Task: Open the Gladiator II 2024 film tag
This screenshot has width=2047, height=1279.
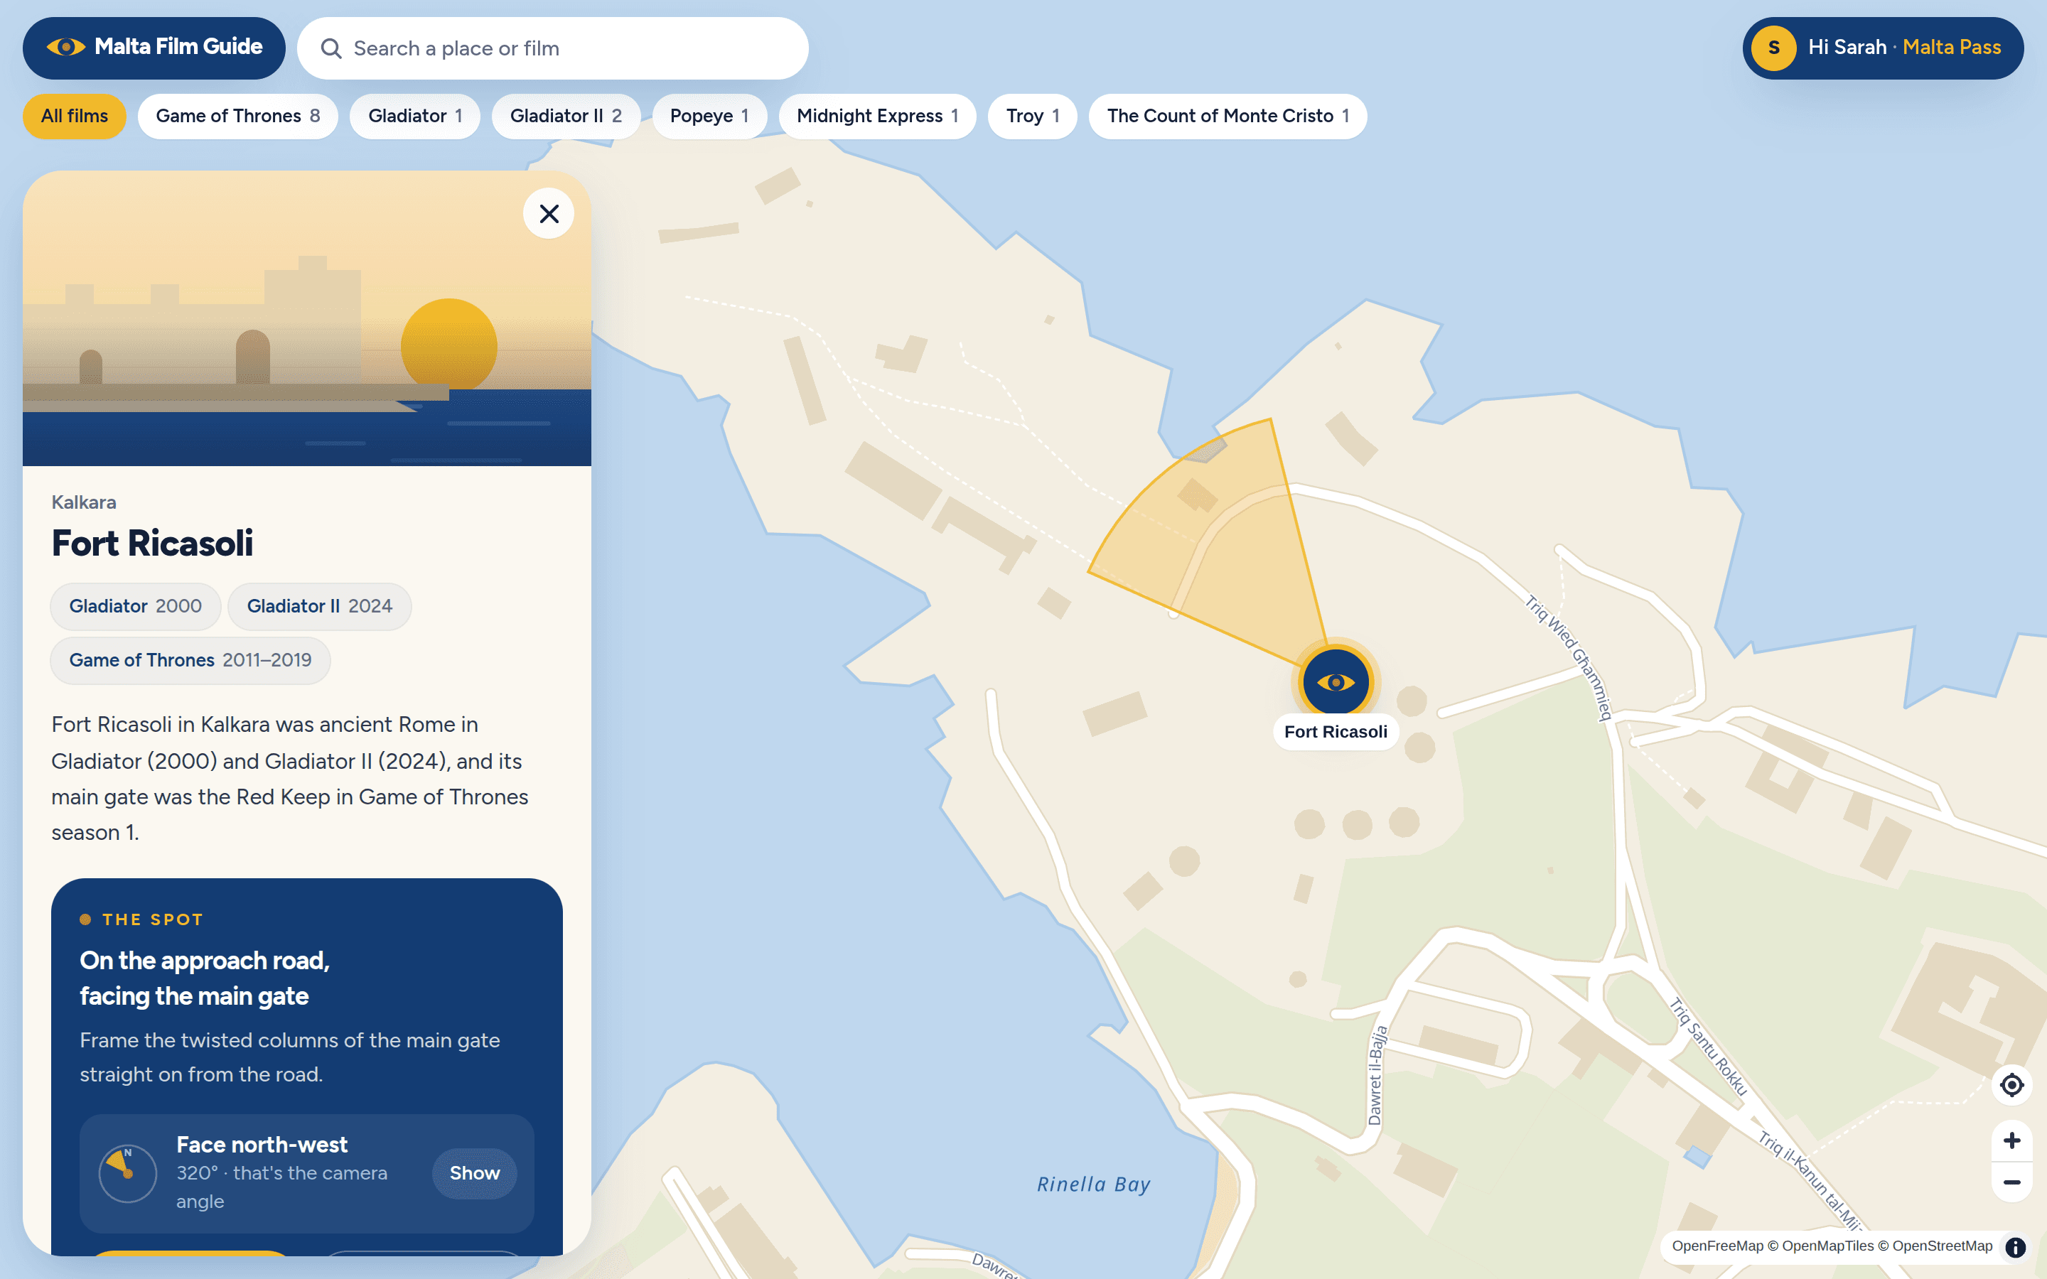Action: click(320, 607)
